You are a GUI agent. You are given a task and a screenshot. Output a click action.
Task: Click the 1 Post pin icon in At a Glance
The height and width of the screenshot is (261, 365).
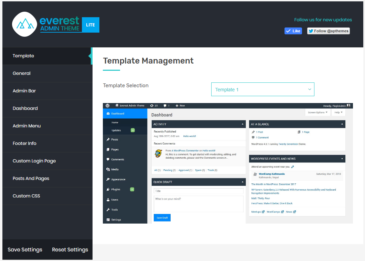tap(253, 132)
